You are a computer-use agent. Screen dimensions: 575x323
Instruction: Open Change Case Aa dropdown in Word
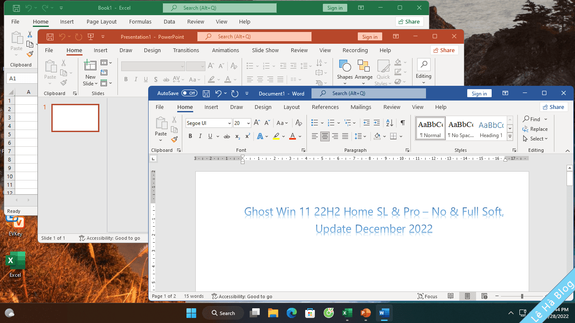tap(282, 123)
